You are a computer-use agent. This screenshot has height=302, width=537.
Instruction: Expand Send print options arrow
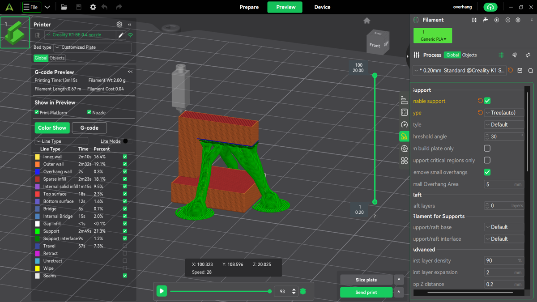(399, 292)
